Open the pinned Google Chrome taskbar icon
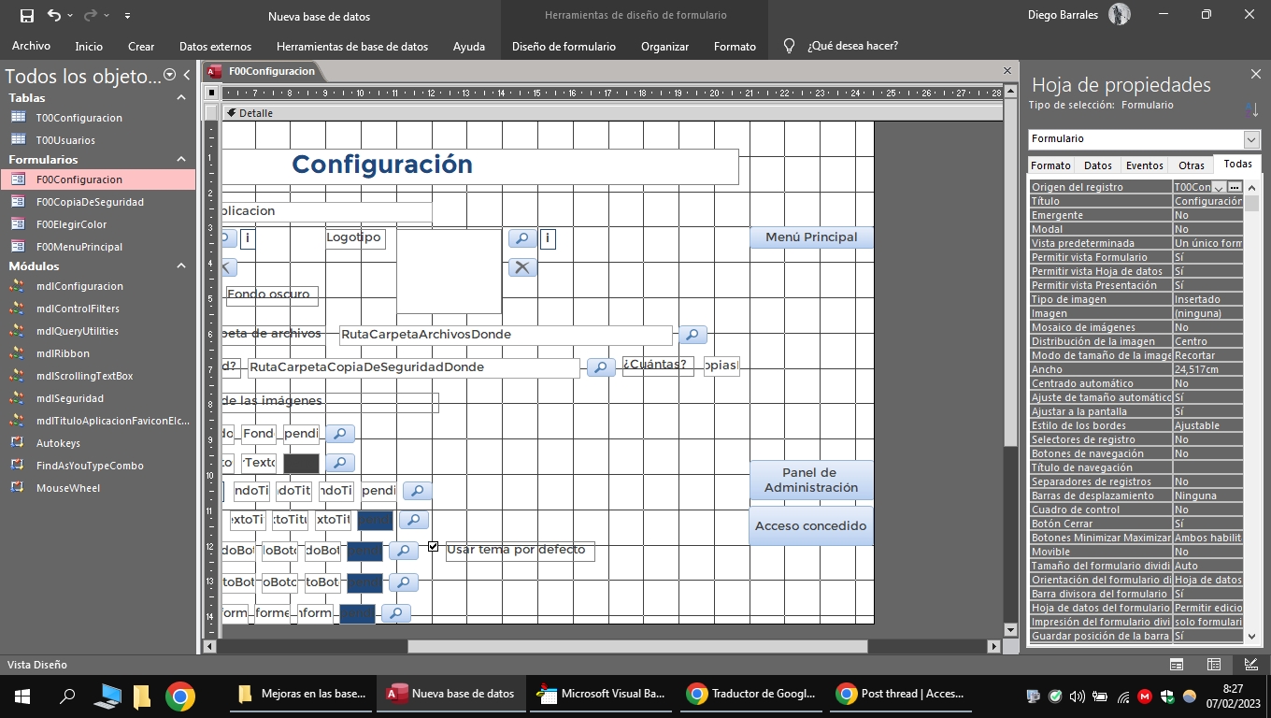Viewport: 1271px width, 718px height. [180, 695]
